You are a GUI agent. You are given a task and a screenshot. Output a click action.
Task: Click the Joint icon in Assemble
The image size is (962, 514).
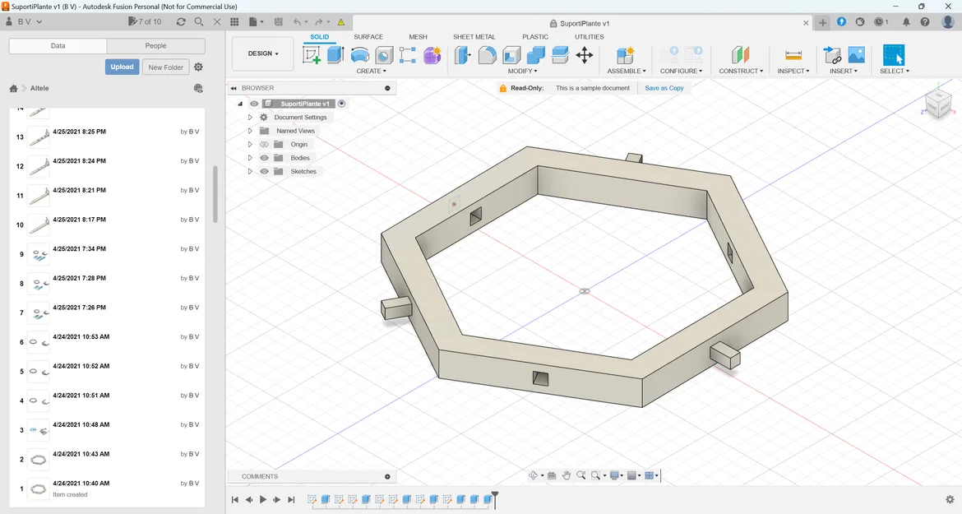(x=625, y=55)
